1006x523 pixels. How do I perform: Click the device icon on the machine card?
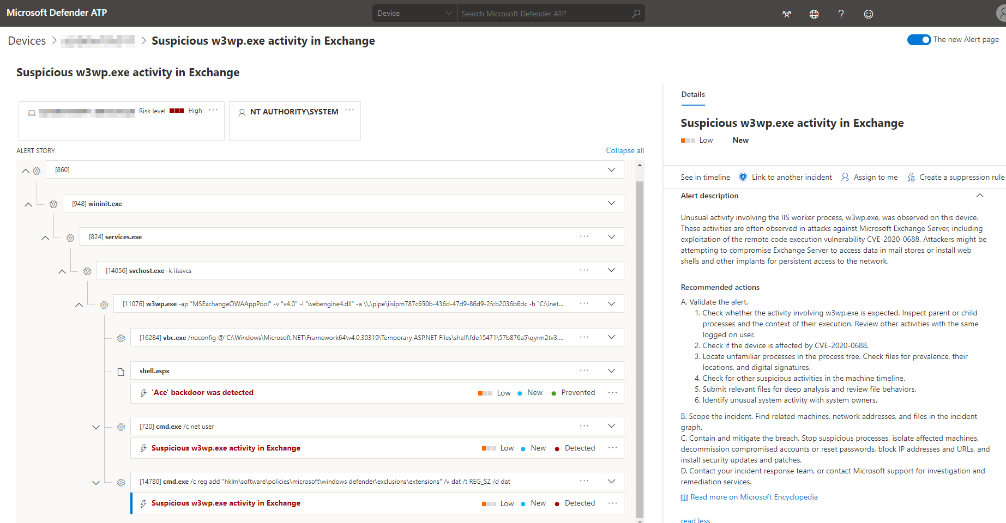tap(31, 112)
